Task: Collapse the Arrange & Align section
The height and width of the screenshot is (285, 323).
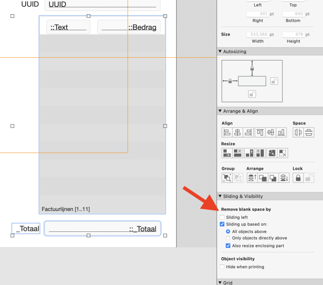Action: (x=220, y=111)
